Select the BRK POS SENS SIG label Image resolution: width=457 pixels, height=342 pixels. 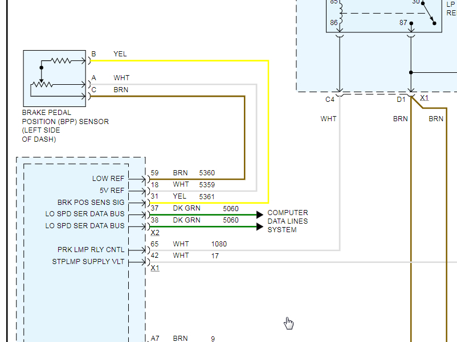coord(91,203)
